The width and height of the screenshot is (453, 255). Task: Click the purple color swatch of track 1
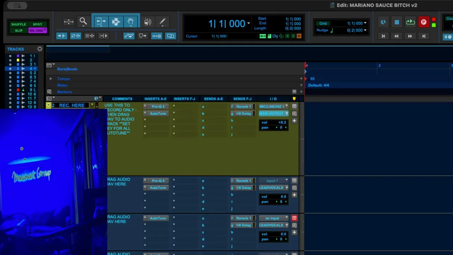pyautogui.click(x=18, y=56)
